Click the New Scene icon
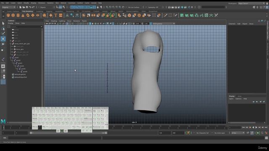269x151 pixels. 21,7
